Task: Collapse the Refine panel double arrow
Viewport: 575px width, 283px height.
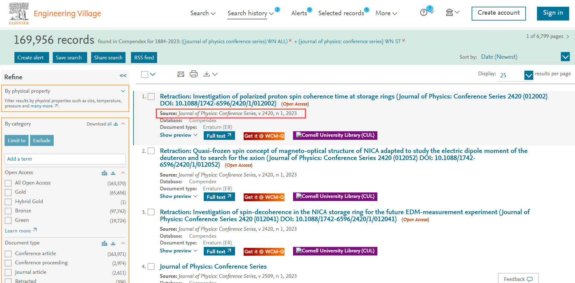Action: [x=123, y=76]
